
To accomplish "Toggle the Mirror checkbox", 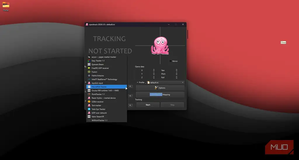I will (x=171, y=61).
